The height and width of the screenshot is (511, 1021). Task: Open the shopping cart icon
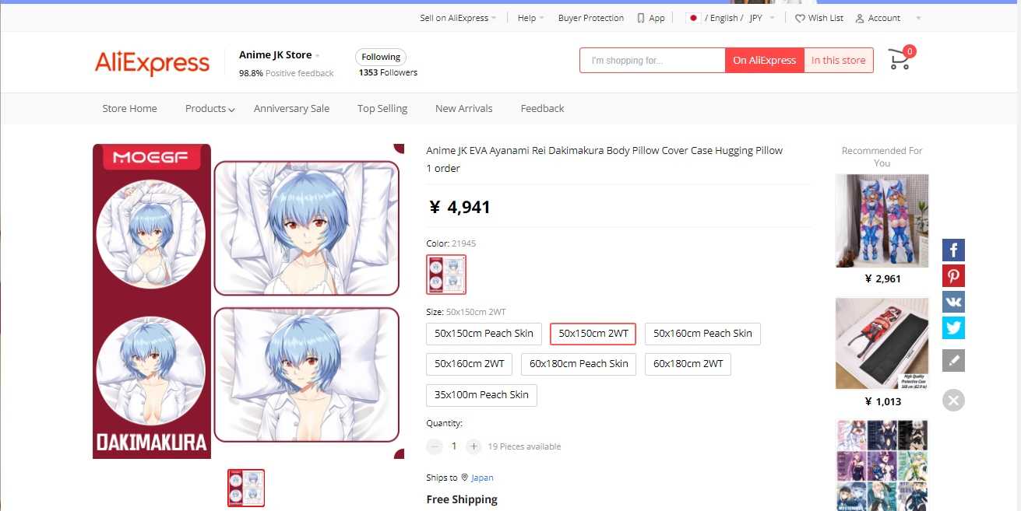pyautogui.click(x=900, y=59)
